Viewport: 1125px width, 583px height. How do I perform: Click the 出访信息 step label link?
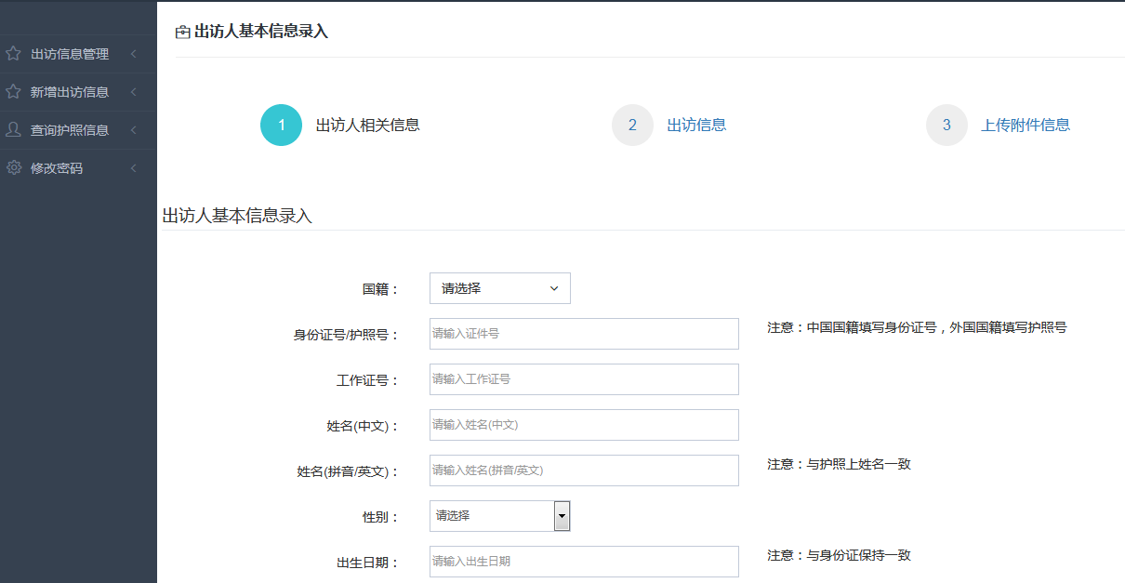pos(696,126)
